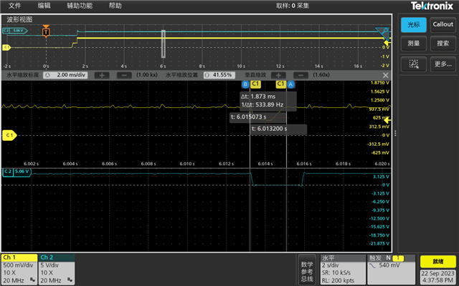459x286 pixels.
Task: Select the trigger source 1 badge
Action: (398, 258)
